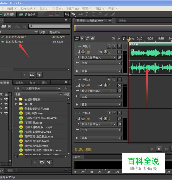The width and height of the screenshot is (172, 180).
Task: Open 声轨 1 默认立体声输入 dropdown
Action: [x=98, y=58]
